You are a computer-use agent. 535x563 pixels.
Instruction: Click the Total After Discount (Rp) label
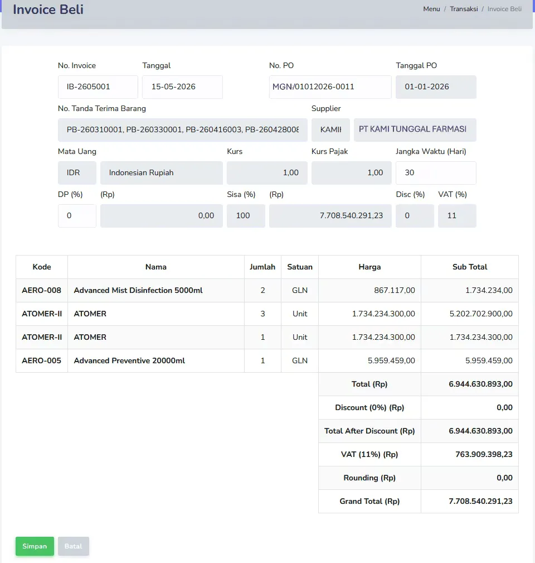tap(369, 431)
